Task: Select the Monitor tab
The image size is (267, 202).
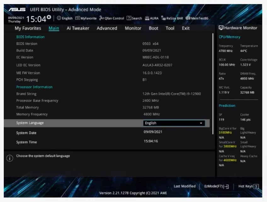Action: 133,28
